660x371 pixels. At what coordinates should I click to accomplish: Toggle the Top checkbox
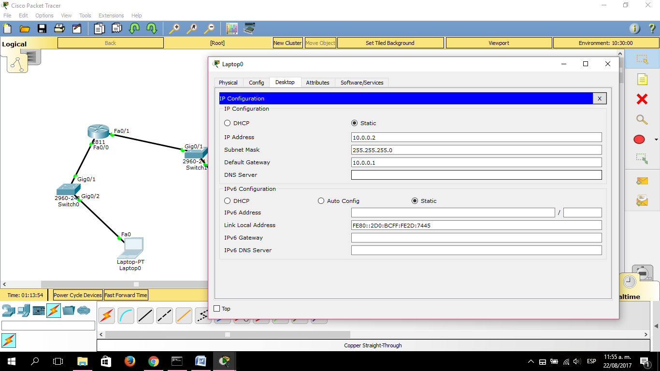tap(217, 309)
